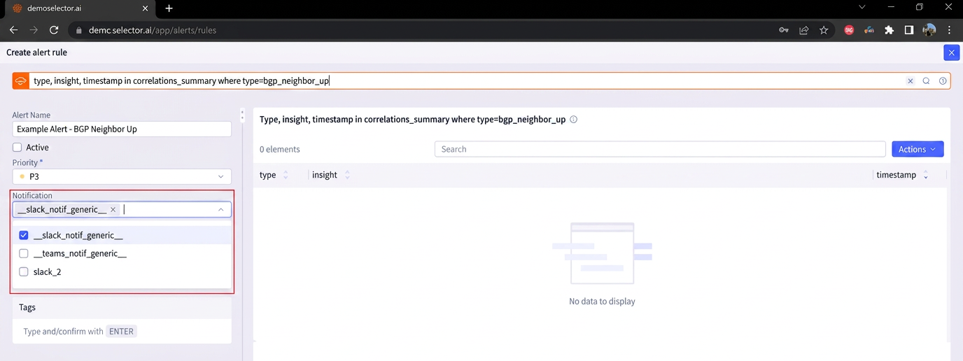Click the results query title text
The height and width of the screenshot is (361, 963).
coord(412,120)
